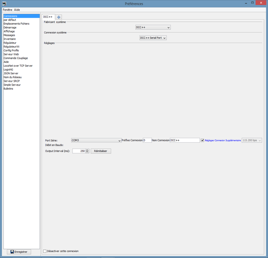Select Aide in the preferences list
The height and width of the screenshot is (258, 268).
pyautogui.click(x=22, y=62)
